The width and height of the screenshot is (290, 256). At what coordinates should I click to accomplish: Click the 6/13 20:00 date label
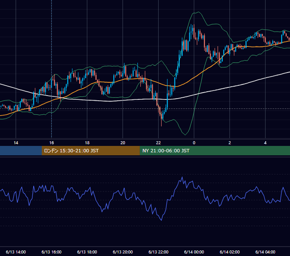coord(123,252)
